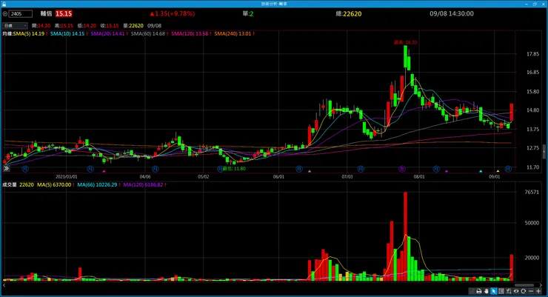Click the magenta triangle marker left of 04/06
Image resolution: width=548 pixels, height=297 pixels.
104,171
